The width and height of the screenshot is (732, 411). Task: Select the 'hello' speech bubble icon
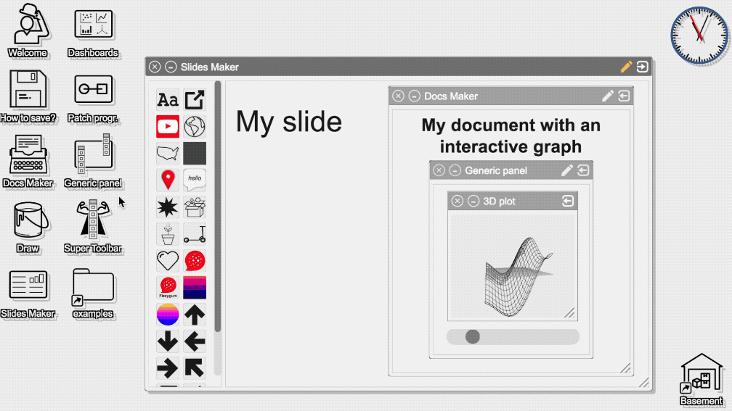point(195,180)
